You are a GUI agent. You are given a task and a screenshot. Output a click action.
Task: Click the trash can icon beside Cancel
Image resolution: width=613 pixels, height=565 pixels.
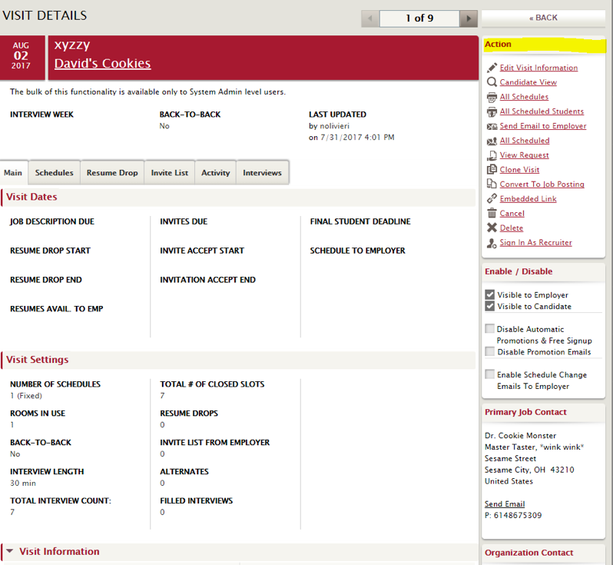pos(492,213)
